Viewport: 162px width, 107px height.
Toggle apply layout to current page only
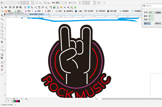[x=49, y=3]
